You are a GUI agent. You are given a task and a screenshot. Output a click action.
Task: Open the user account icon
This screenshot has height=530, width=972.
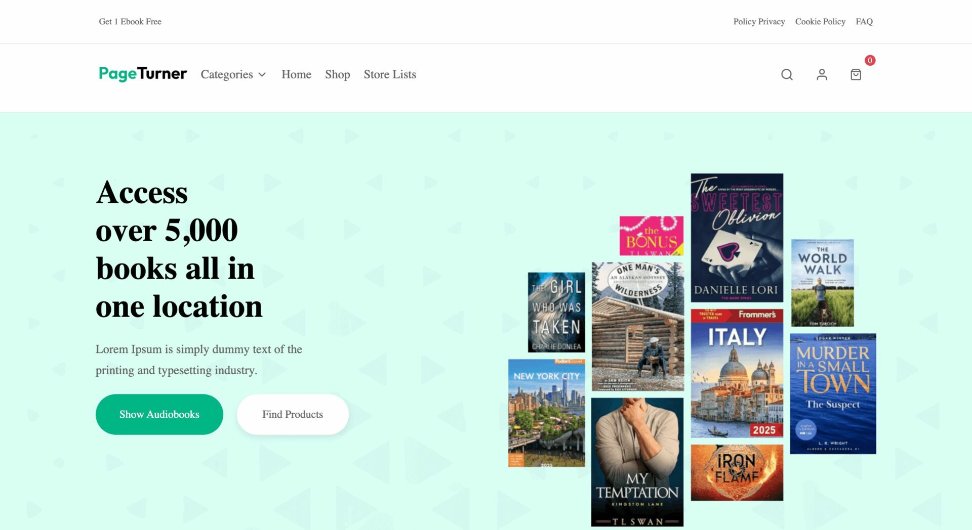(x=822, y=75)
